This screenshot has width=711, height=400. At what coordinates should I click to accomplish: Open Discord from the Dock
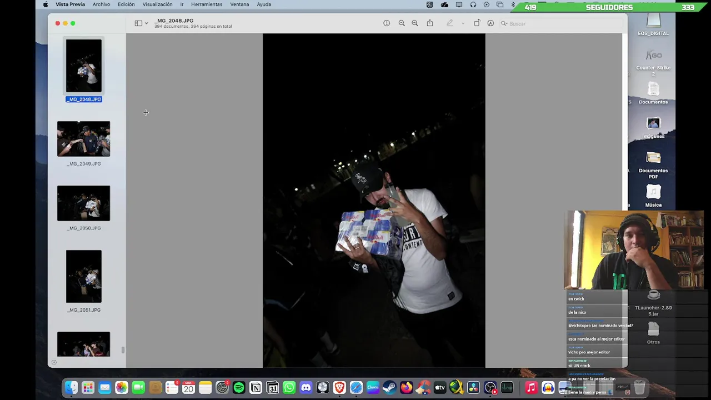(x=306, y=388)
